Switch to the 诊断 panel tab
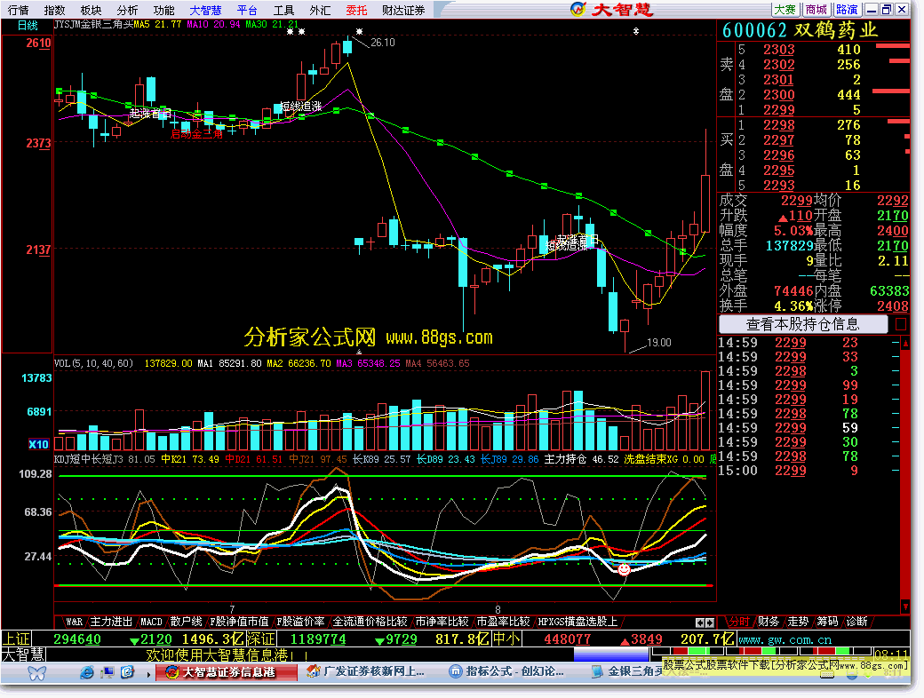This screenshot has width=924, height=698. coord(856,622)
